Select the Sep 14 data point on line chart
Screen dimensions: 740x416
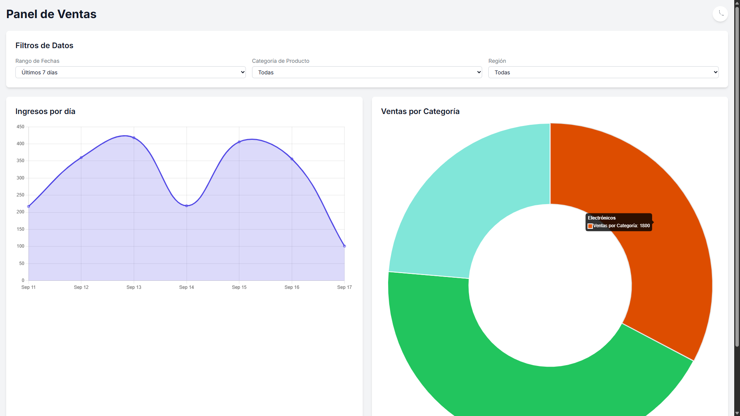coord(187,206)
